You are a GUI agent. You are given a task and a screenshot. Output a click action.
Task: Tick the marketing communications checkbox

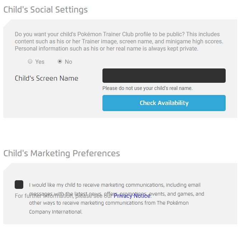click(x=19, y=185)
